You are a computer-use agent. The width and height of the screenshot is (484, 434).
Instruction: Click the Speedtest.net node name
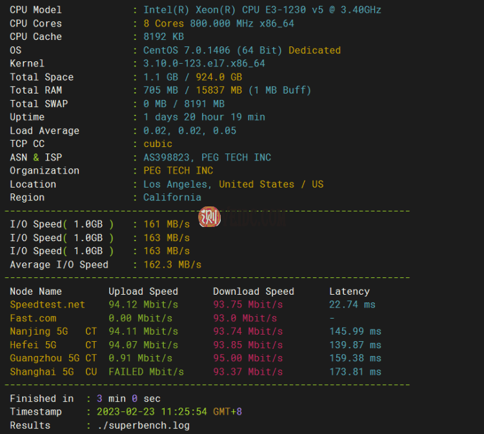47,304
